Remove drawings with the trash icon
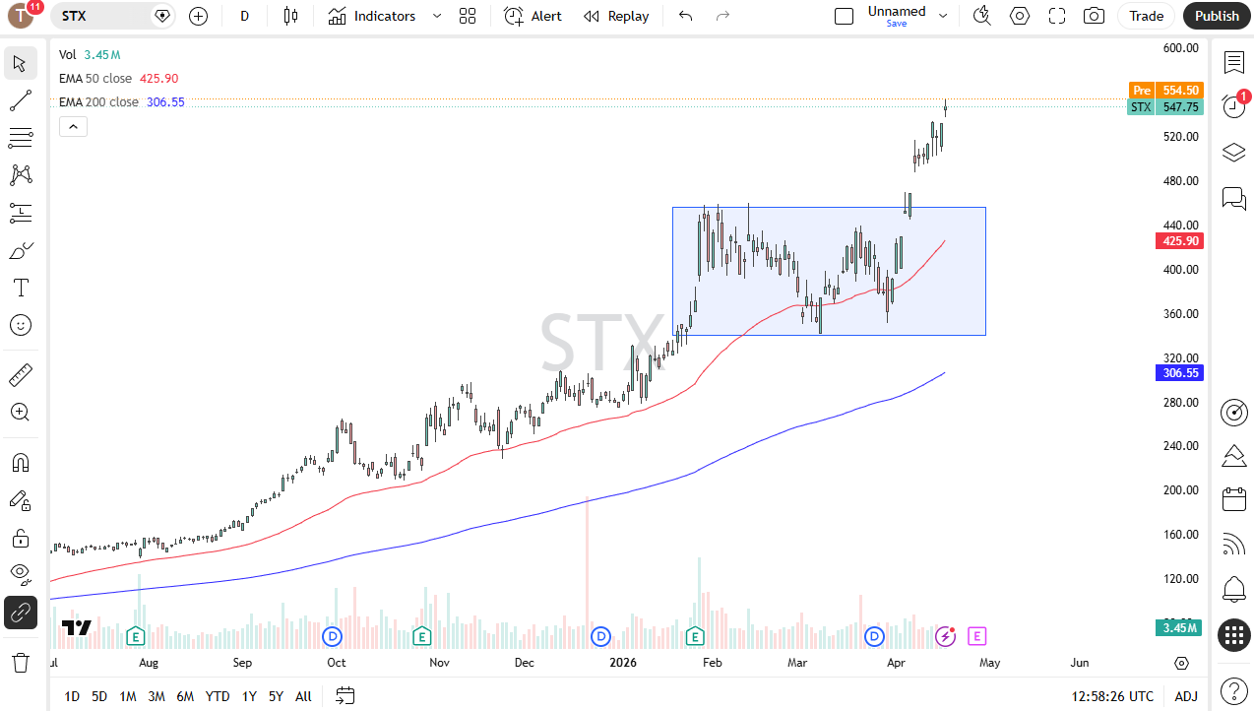This screenshot has height=711, width=1254. 21,662
